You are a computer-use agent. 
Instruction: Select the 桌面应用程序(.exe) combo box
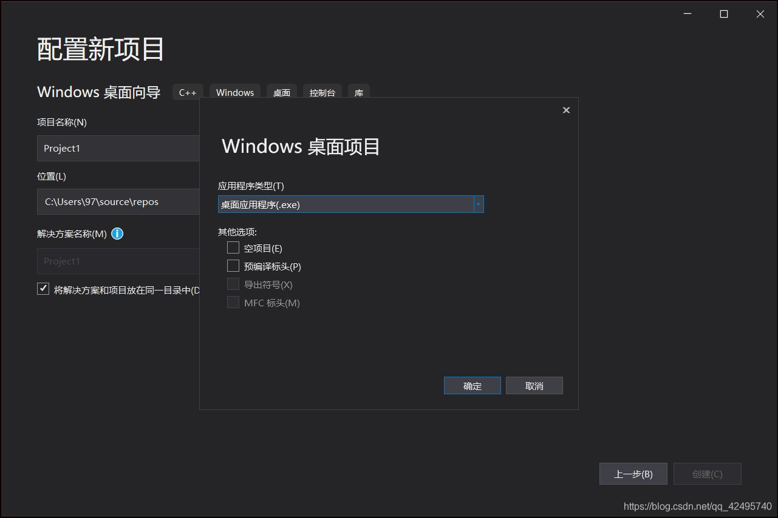[350, 204]
